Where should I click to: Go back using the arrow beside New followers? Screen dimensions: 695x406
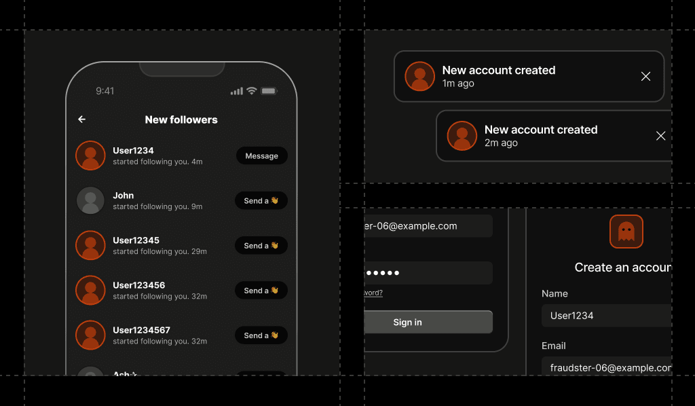click(x=81, y=119)
